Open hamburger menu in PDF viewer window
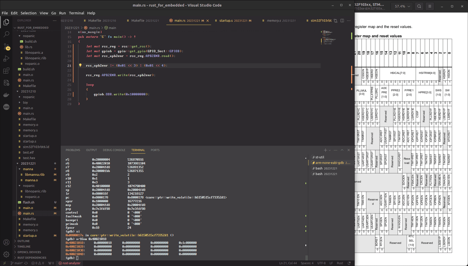 [x=430, y=6]
